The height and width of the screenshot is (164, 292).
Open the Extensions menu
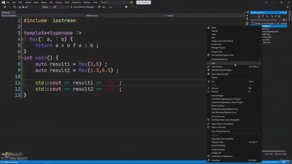(76, 2)
